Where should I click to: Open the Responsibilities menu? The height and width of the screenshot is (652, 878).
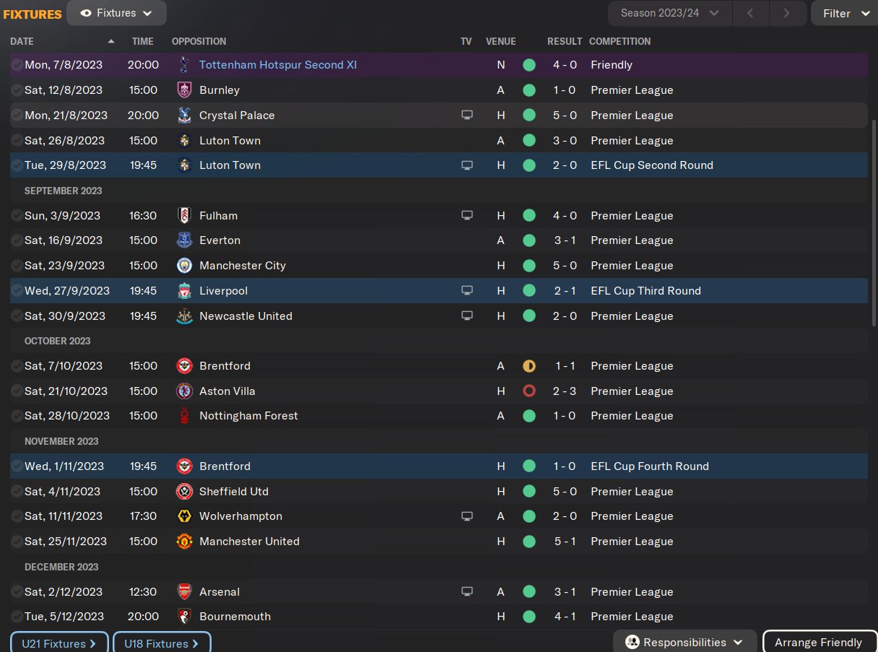pos(684,642)
